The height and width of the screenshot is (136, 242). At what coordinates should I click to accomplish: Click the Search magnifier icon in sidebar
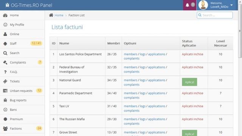pos(5,53)
